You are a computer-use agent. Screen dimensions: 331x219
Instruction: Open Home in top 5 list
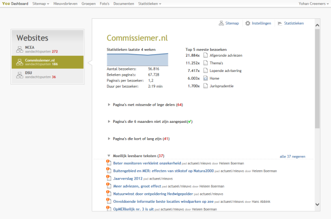pyautogui.click(x=215, y=78)
